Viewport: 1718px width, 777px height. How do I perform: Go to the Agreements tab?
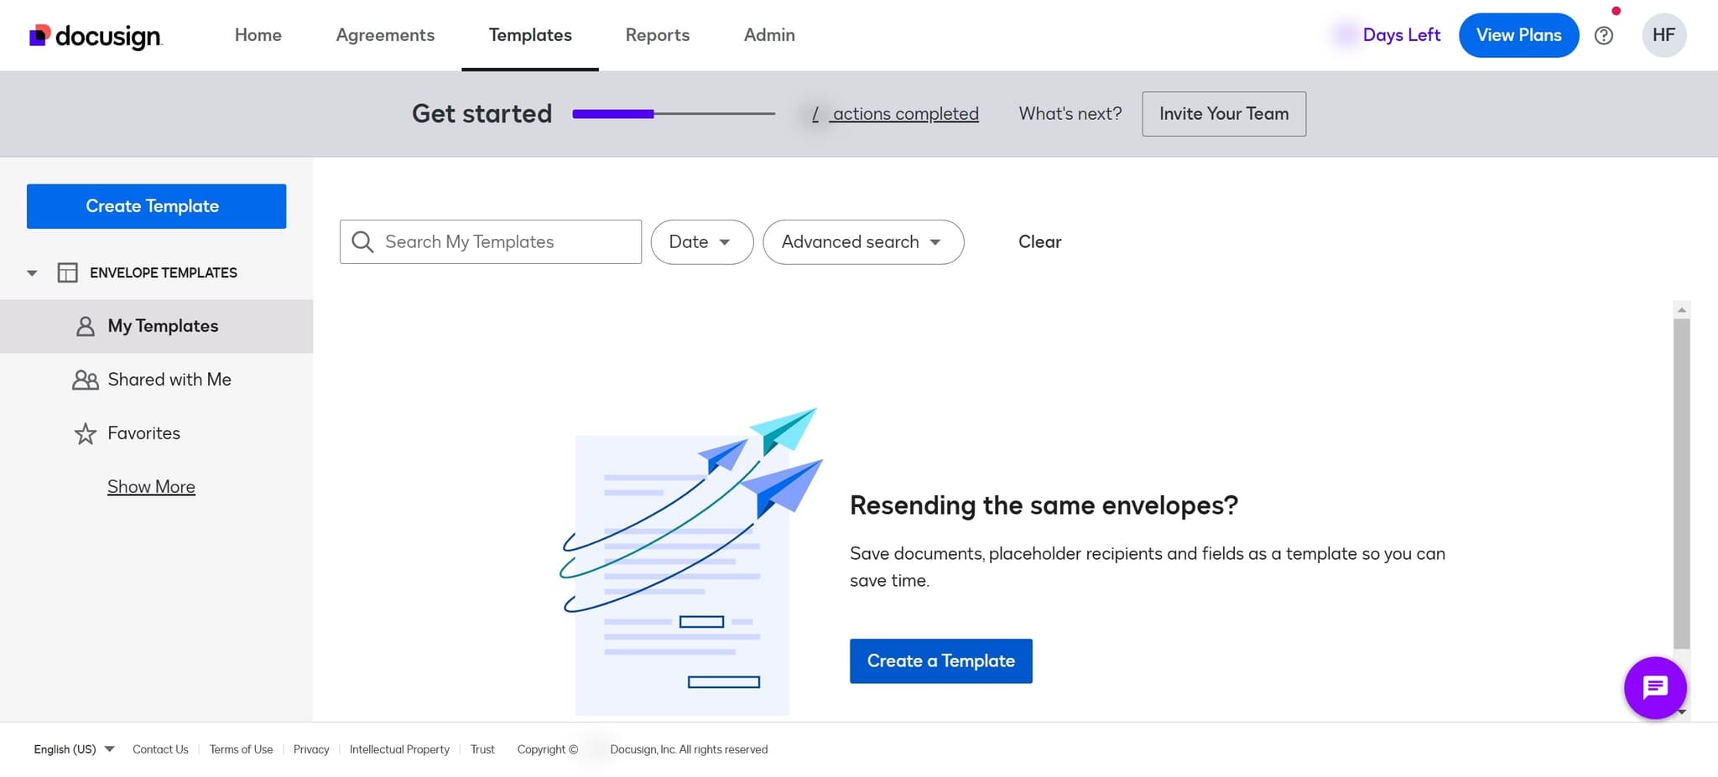[x=385, y=35]
